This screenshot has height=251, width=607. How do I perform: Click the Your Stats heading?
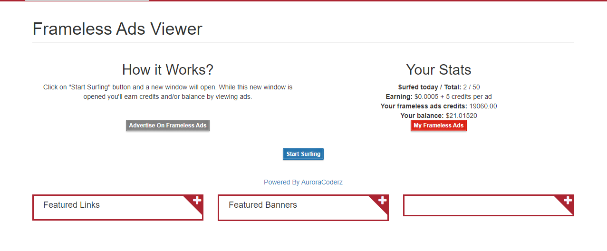tap(438, 70)
